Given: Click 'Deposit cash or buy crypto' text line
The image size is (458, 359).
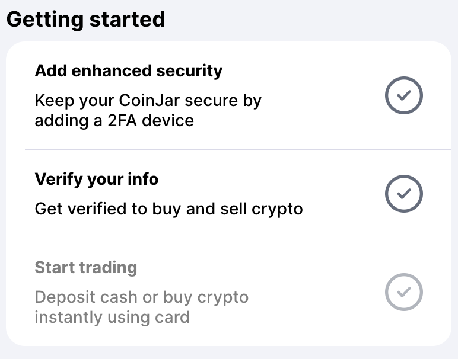Looking at the screenshot, I should point(142,297).
